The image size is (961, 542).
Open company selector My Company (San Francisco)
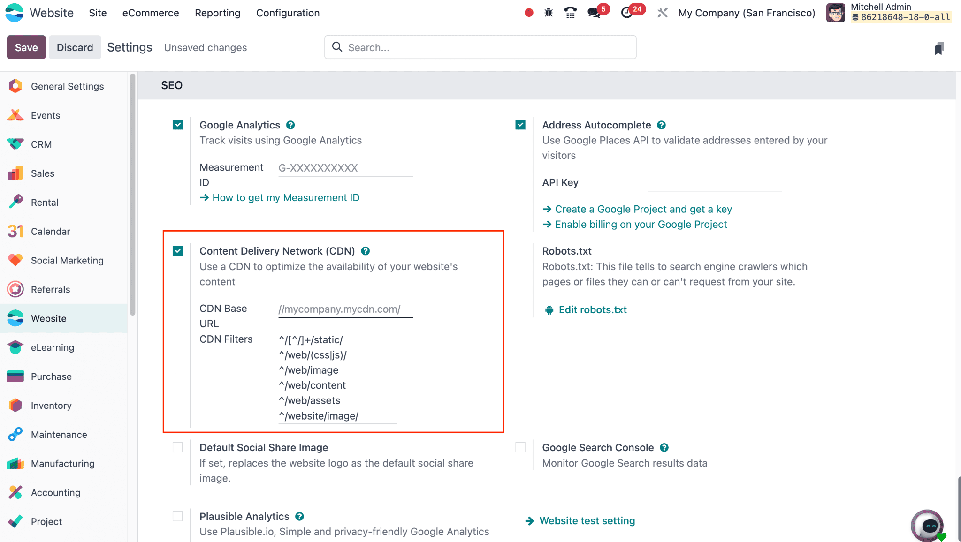747,13
